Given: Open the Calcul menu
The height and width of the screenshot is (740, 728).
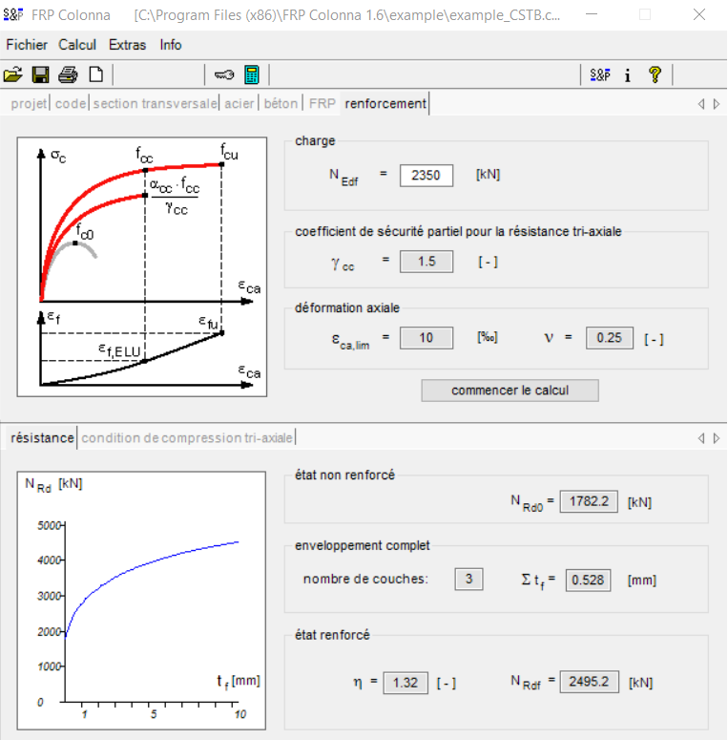Looking at the screenshot, I should pos(77,45).
